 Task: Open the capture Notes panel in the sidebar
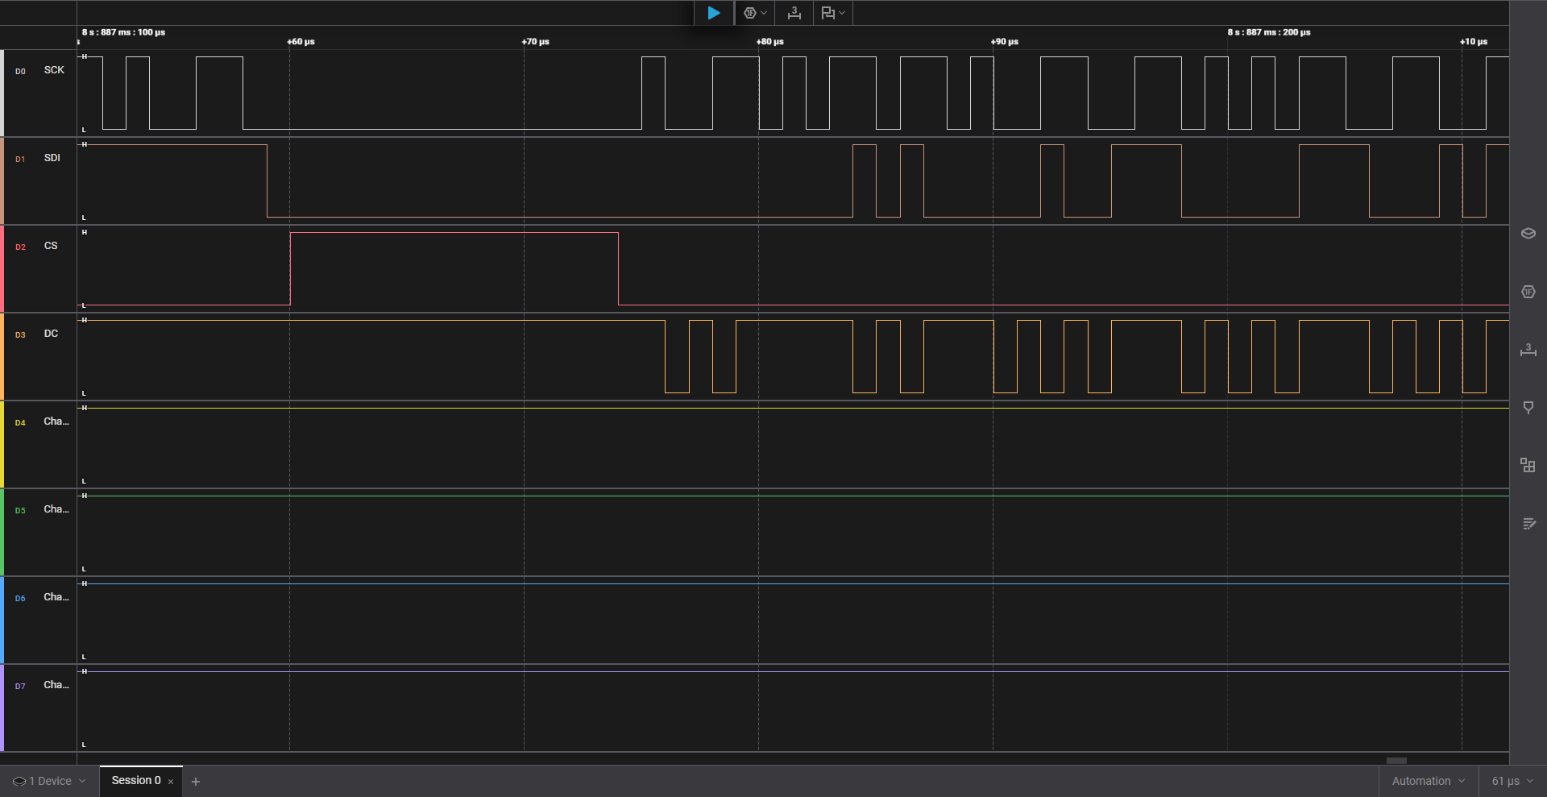pos(1528,524)
